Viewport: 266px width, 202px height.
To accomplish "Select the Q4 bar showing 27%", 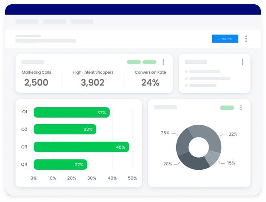I will point(60,165).
